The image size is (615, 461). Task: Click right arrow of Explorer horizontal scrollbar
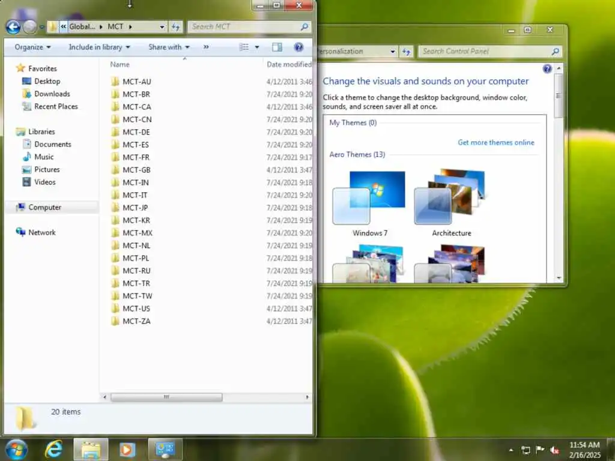click(307, 397)
